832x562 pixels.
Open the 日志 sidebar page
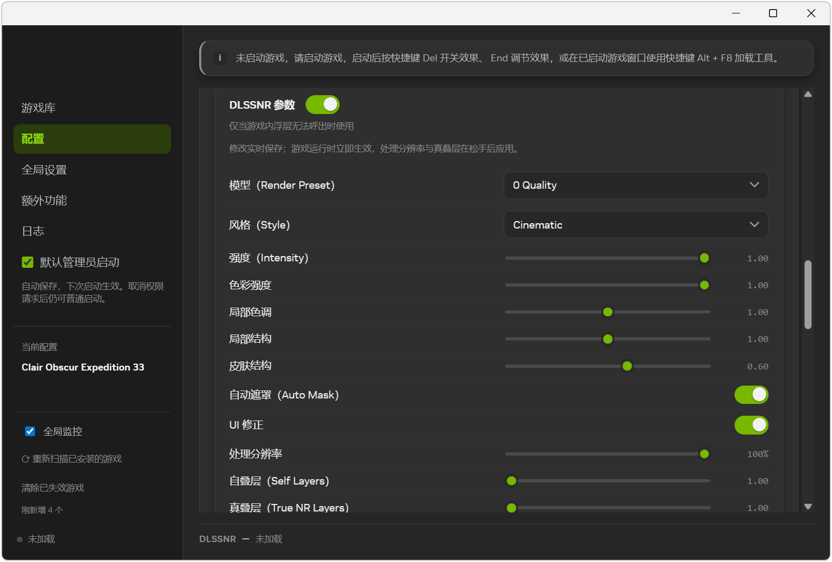tap(92, 231)
